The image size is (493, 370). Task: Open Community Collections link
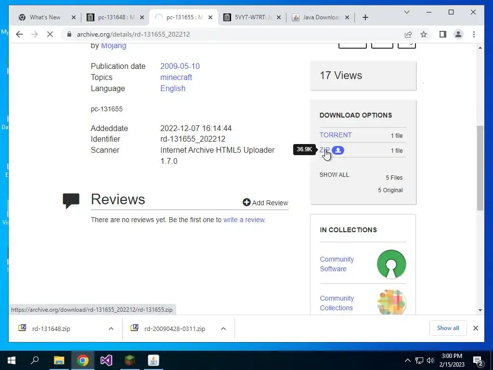tap(337, 303)
